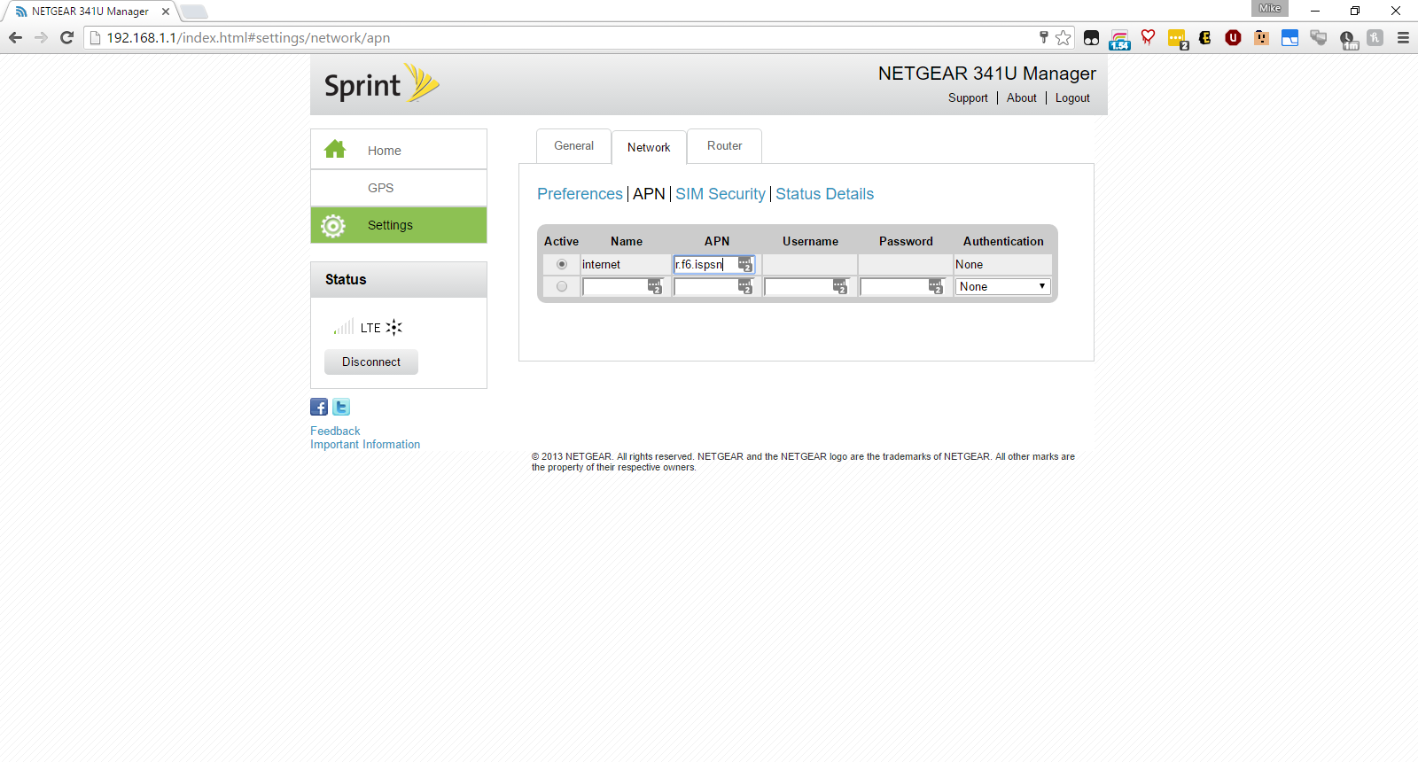Click password manager icon in second-row APN field
Screen dimensions: 1418x762
[745, 286]
